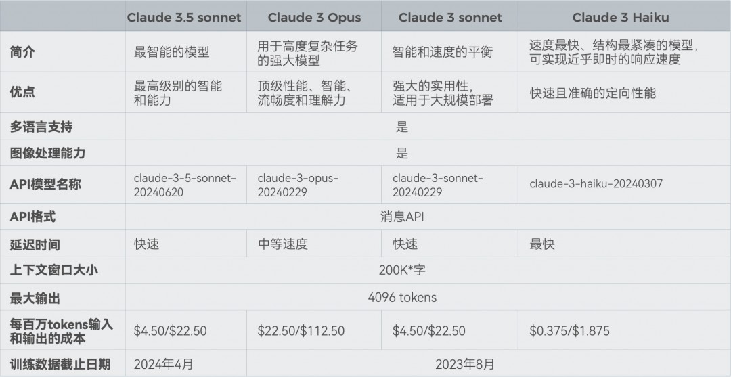The image size is (731, 377).
Task: Select the 最快 latency cell for Haiku
Action: (541, 244)
